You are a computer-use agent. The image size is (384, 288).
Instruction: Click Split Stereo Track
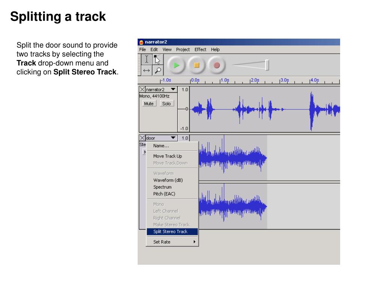tap(172, 231)
